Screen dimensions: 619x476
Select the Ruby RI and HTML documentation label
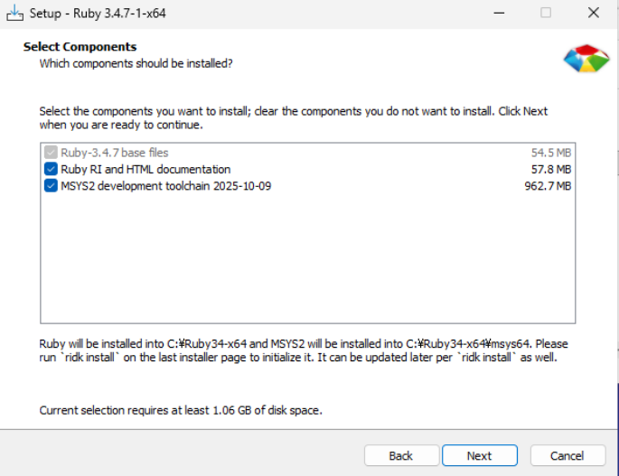pyautogui.click(x=145, y=170)
